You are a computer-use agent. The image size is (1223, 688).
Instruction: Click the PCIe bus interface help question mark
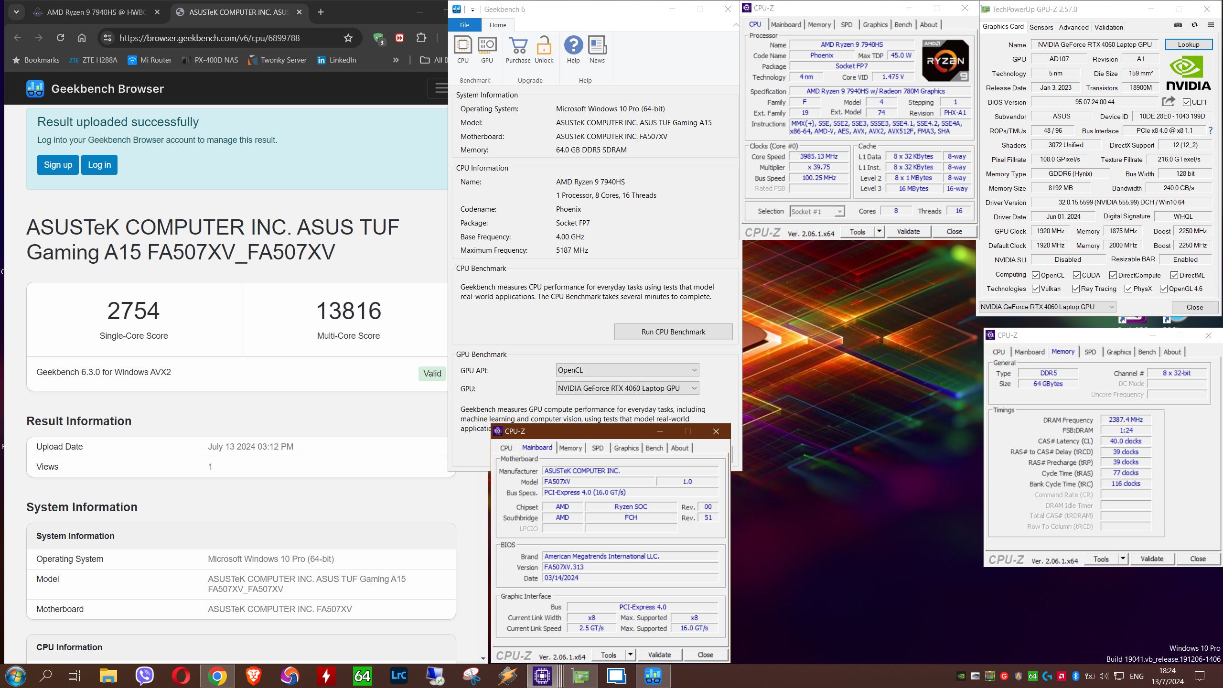pos(1210,130)
